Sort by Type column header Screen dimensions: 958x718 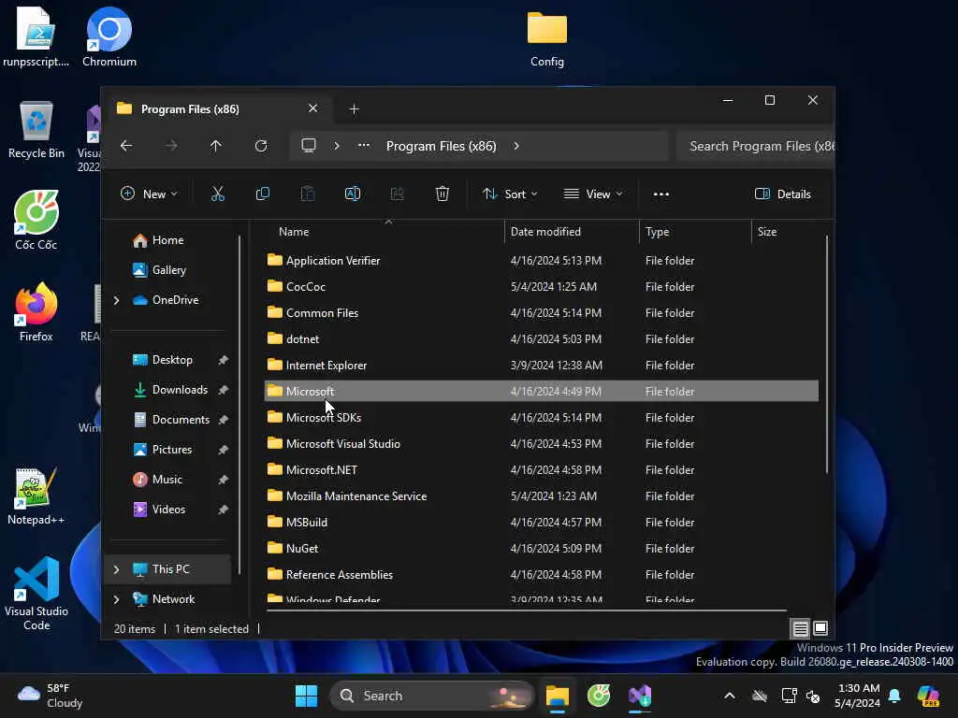pos(695,232)
